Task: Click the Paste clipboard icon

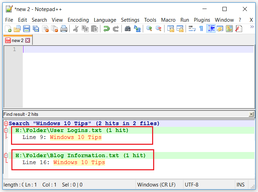Action: pyautogui.click(x=95, y=29)
